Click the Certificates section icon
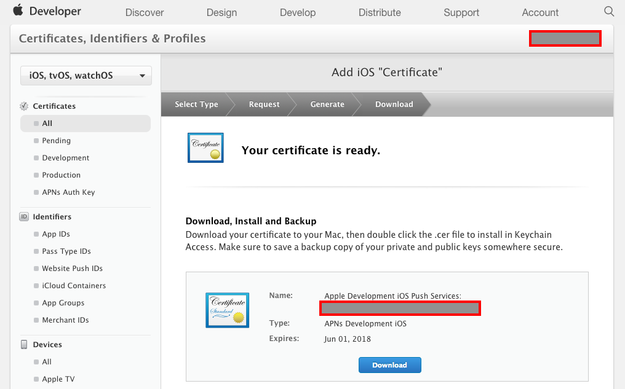Screen dimensions: 625x389 24,106
